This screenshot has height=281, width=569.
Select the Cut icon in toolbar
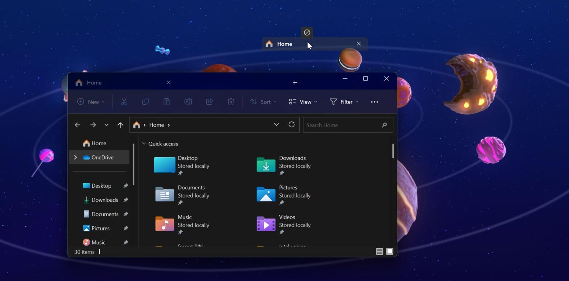[x=124, y=102]
